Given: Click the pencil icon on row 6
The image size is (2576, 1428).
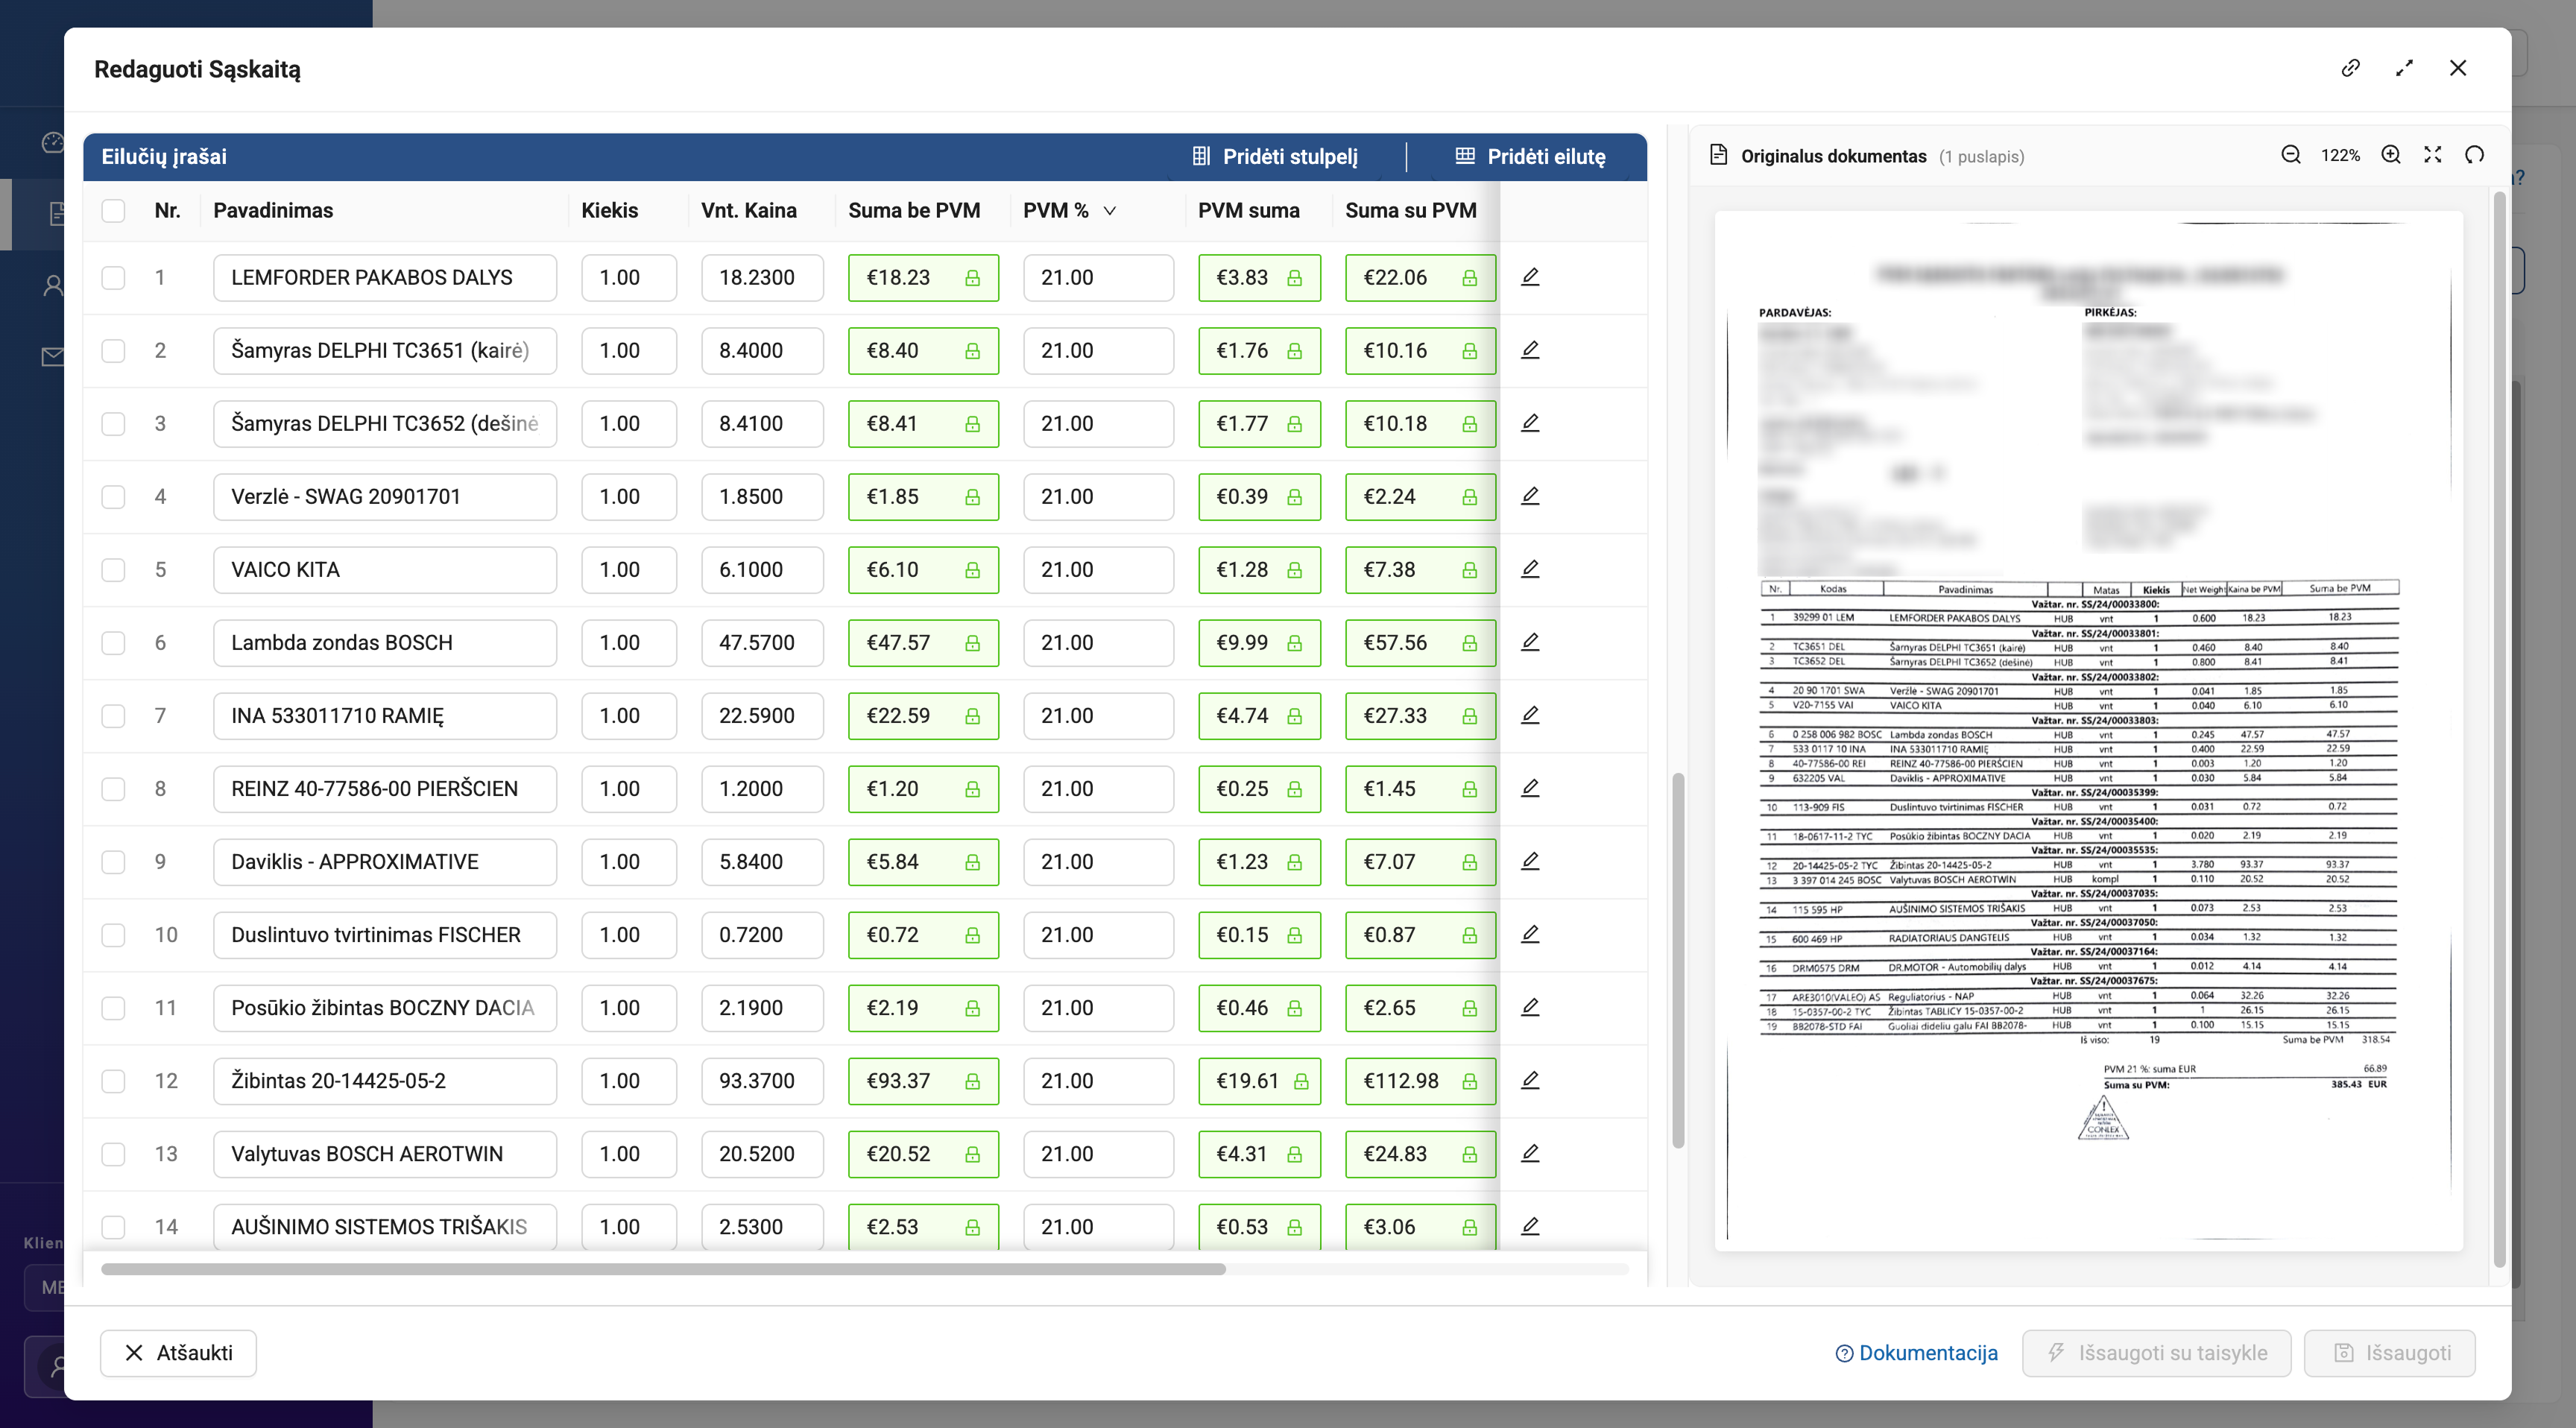Looking at the screenshot, I should (x=1529, y=642).
